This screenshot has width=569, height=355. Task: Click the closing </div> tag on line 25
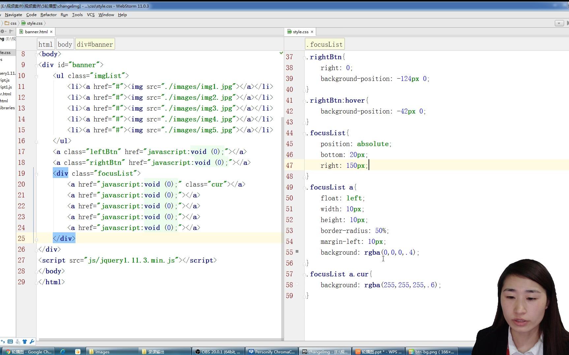click(64, 239)
